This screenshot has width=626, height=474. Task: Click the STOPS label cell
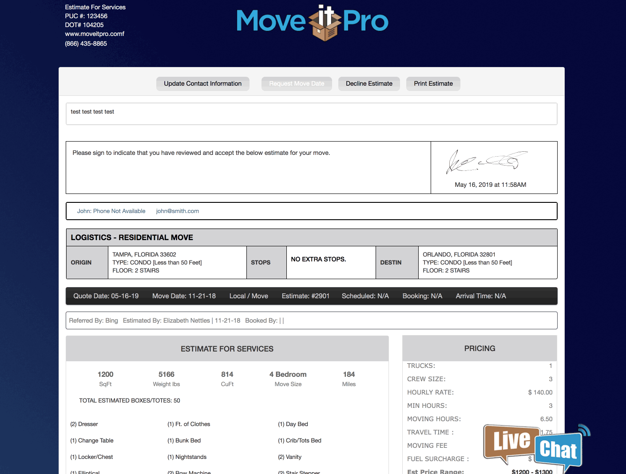[266, 263]
